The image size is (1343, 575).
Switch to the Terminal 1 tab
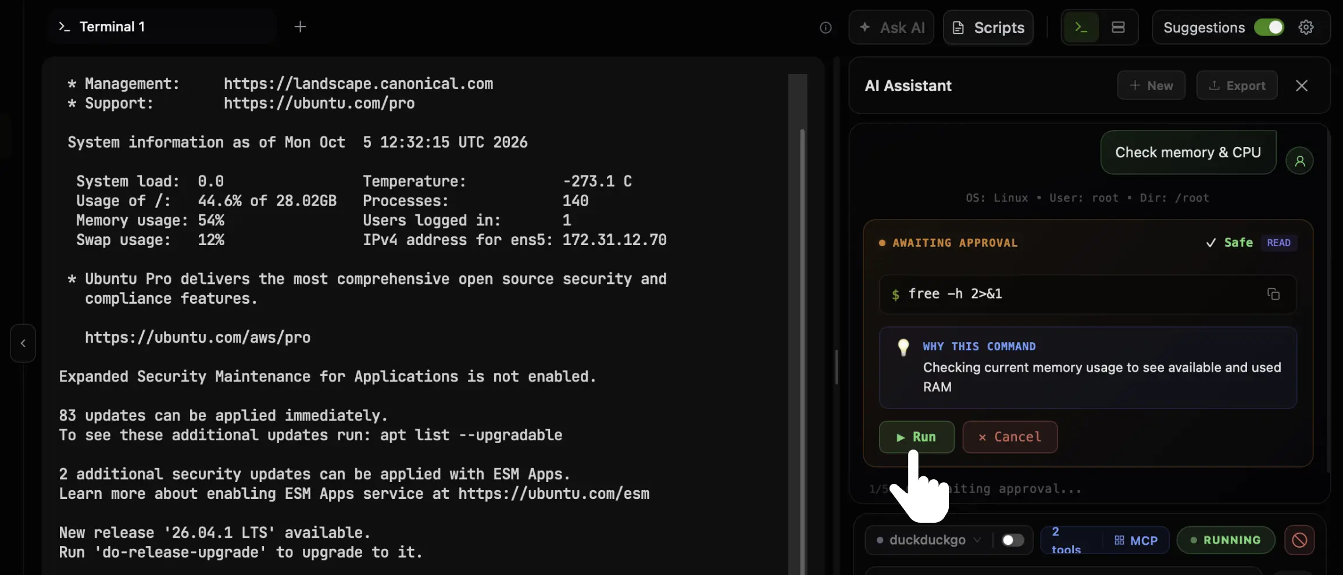[x=162, y=27]
